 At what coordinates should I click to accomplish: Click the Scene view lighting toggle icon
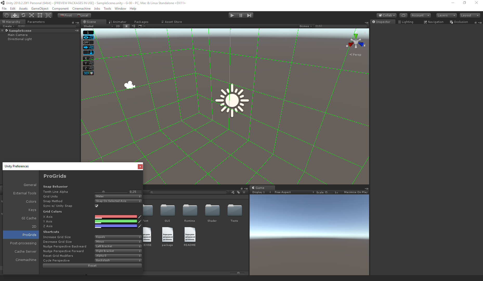126,26
